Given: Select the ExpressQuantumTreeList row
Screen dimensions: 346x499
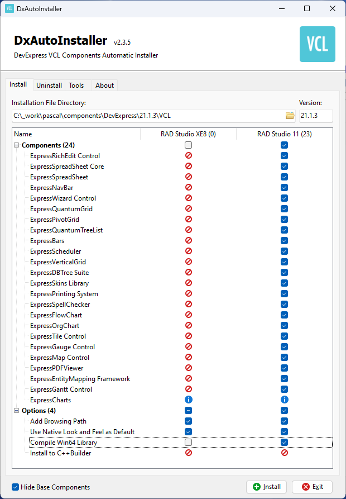Looking at the screenshot, I should [x=172, y=230].
